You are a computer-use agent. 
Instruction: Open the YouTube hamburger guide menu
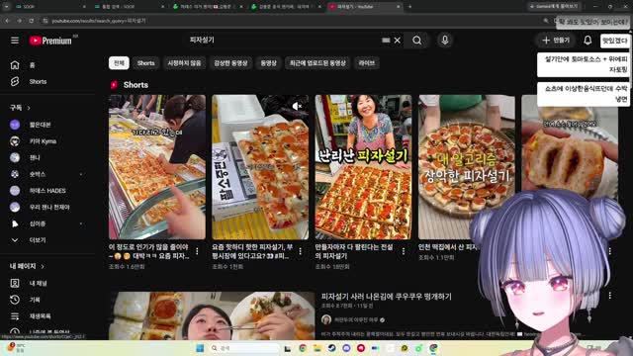pos(15,41)
